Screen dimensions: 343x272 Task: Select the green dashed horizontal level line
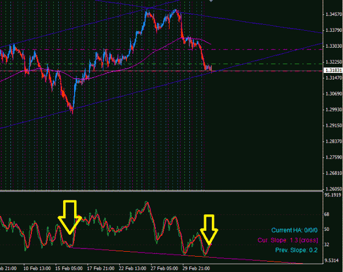pyautogui.click(x=161, y=64)
